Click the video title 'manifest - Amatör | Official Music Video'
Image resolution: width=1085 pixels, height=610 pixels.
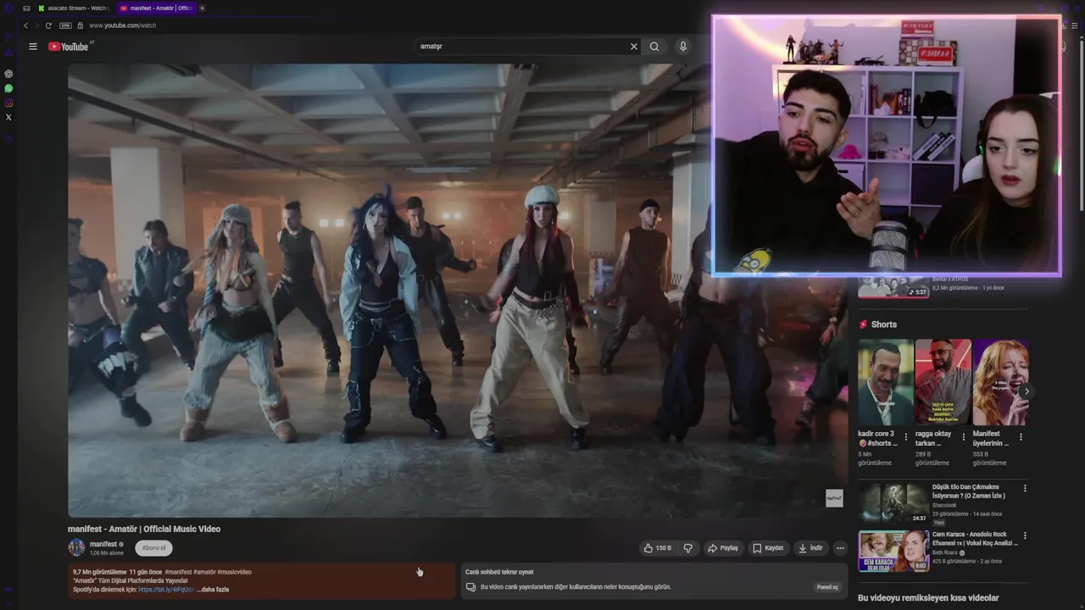click(x=144, y=529)
